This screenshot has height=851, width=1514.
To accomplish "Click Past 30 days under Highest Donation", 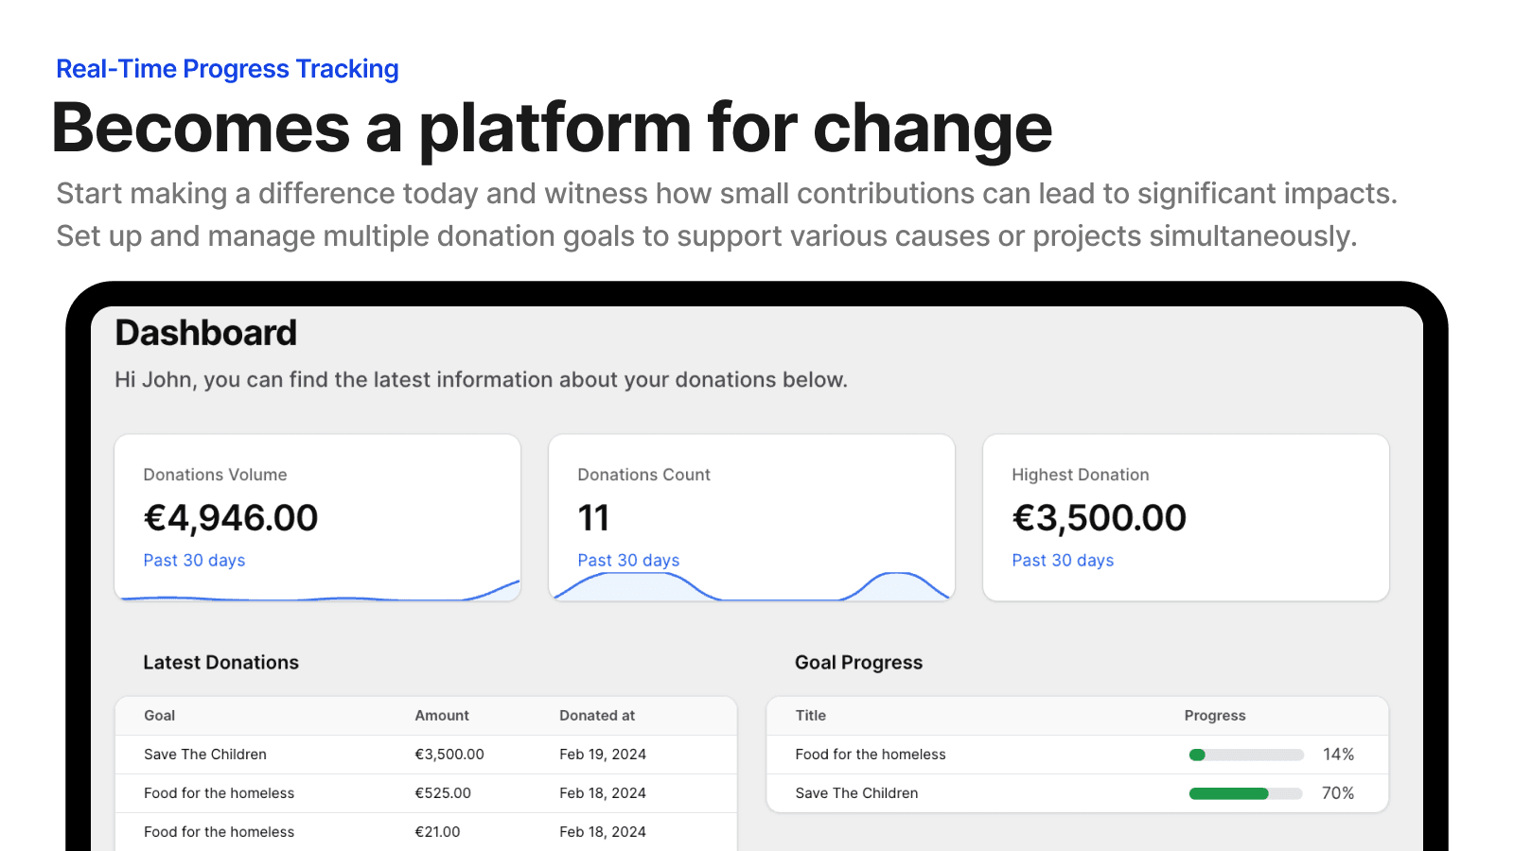I will pyautogui.click(x=1063, y=561).
